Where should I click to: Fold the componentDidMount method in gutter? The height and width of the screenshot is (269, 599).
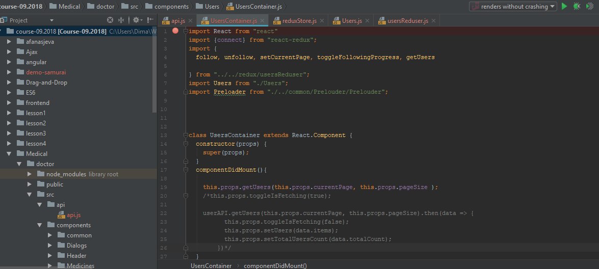tap(186, 170)
